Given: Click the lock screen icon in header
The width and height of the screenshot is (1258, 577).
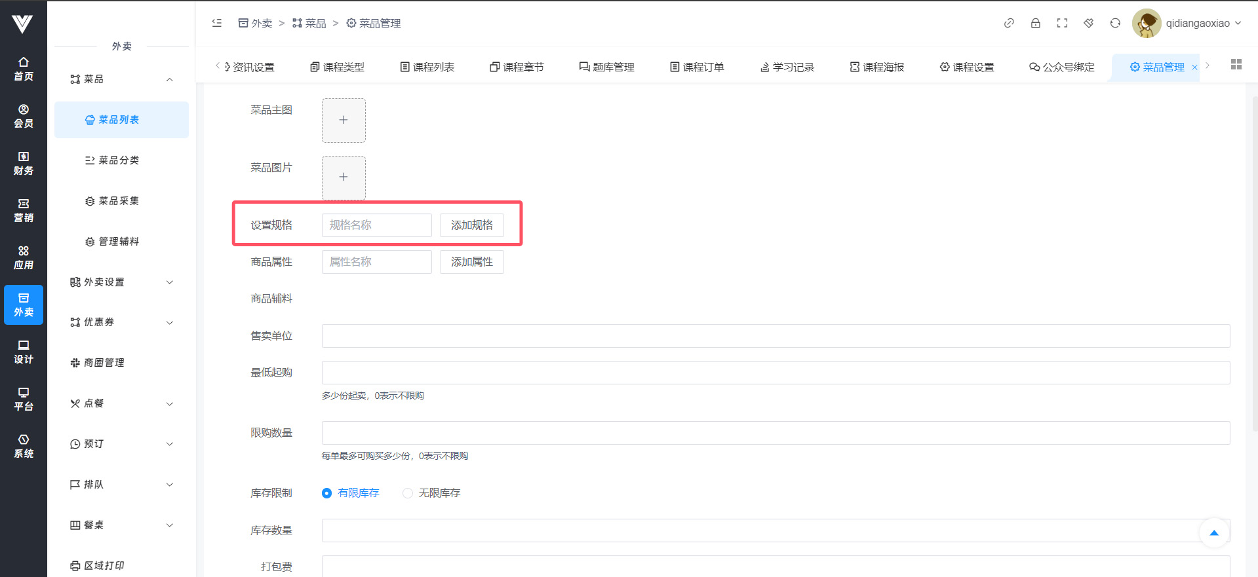Looking at the screenshot, I should (x=1035, y=23).
